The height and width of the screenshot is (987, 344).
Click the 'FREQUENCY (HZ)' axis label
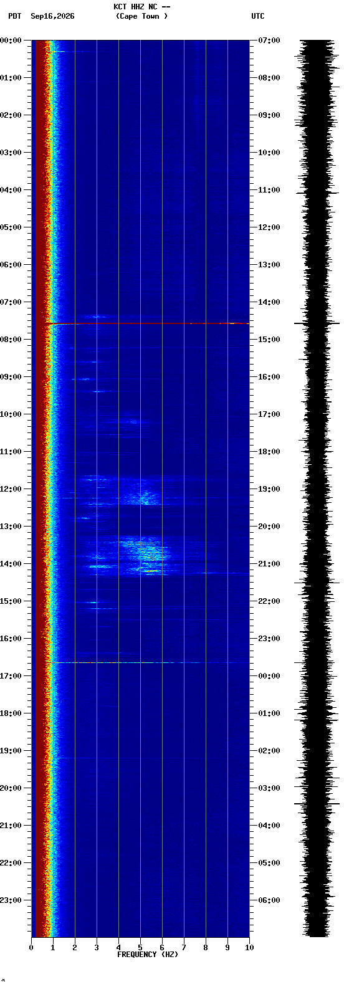148,955
